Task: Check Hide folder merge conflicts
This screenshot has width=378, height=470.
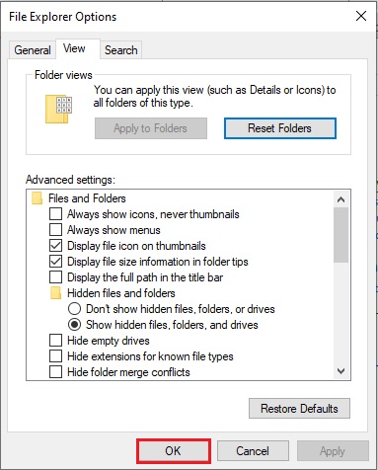Action: (x=55, y=372)
